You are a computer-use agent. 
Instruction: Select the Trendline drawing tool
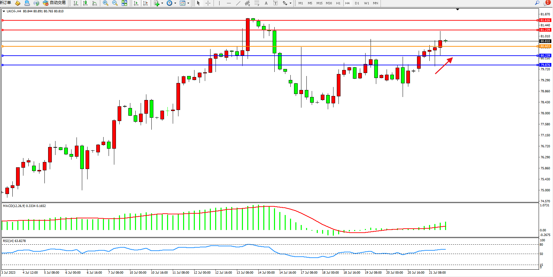coord(238,3)
